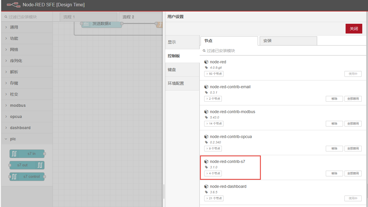Click the red 关闭 button
Screen dimensions: 368x207
(x=354, y=29)
